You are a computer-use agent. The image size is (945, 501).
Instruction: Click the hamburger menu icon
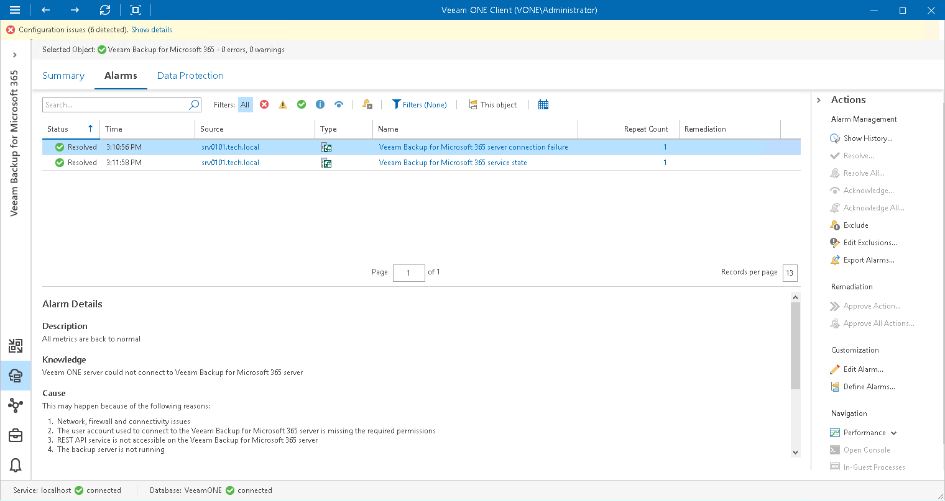click(15, 10)
